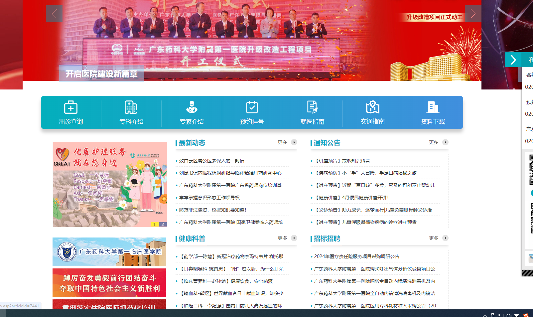Open 全自动内镜清洗消毒机及内镜洁 notice
Image resolution: width=533 pixels, height=317 pixels.
[375, 293]
